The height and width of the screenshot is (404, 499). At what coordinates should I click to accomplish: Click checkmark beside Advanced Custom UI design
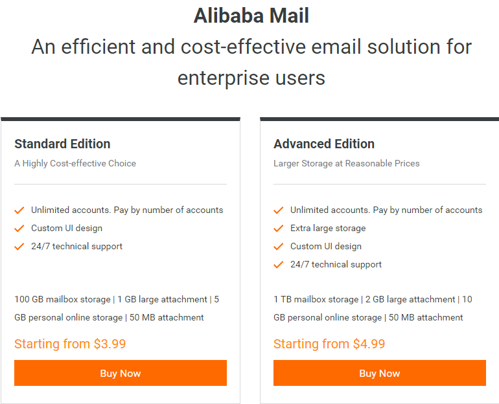click(279, 246)
